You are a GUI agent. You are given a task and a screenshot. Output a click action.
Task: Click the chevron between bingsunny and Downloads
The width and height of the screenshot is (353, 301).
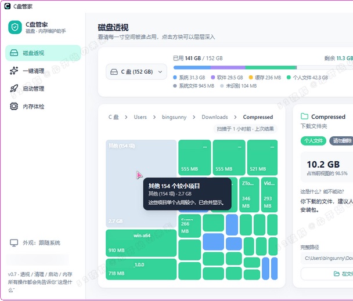pos(194,117)
